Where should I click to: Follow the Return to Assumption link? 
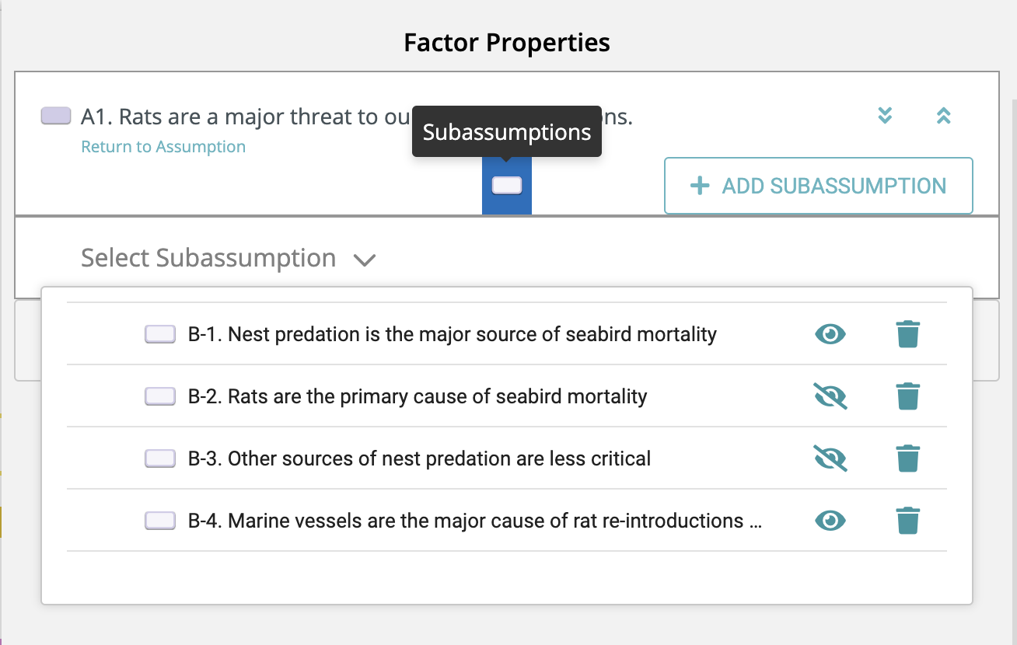click(x=163, y=147)
